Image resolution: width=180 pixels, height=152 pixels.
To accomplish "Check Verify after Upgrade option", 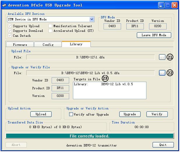I will coord(71,114).
